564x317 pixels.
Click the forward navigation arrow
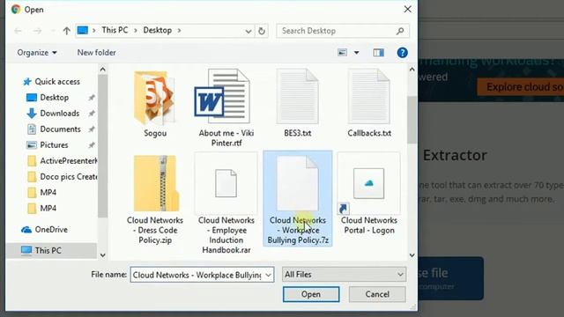click(37, 31)
